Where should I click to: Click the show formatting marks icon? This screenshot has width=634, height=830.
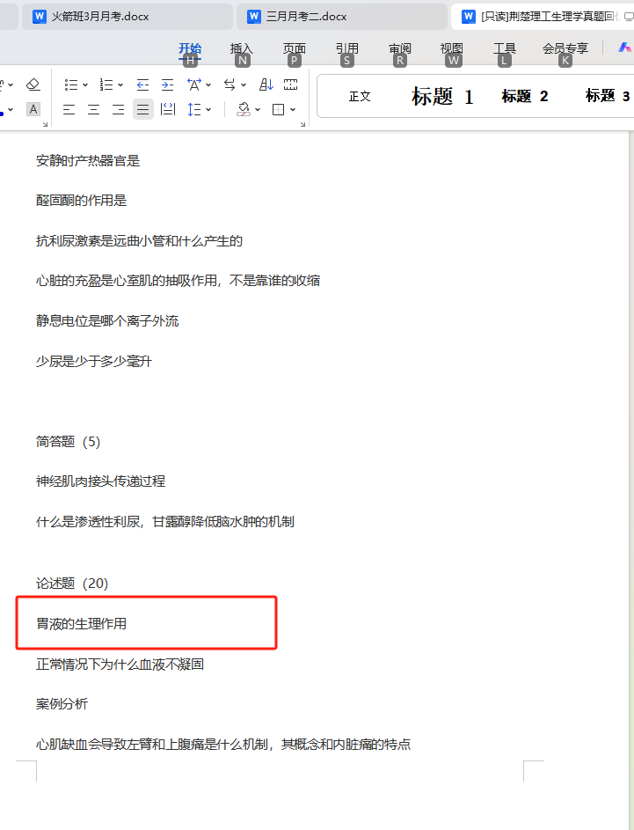pyautogui.click(x=290, y=84)
